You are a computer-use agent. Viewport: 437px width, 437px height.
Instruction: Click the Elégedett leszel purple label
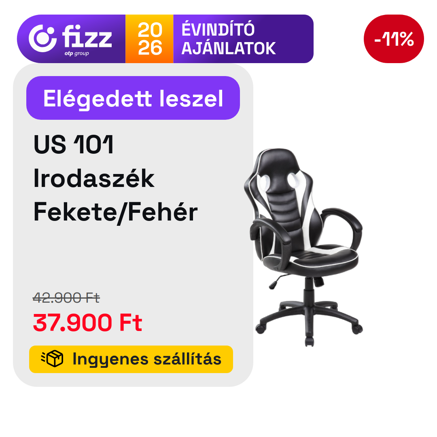tap(133, 98)
